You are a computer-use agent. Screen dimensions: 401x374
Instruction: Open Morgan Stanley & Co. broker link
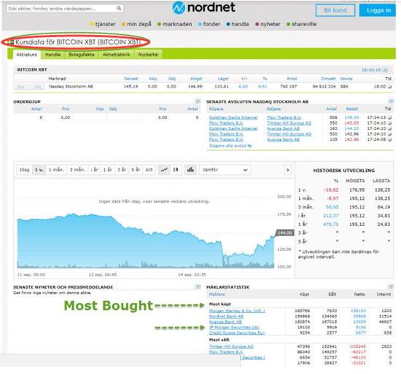pos(237,311)
